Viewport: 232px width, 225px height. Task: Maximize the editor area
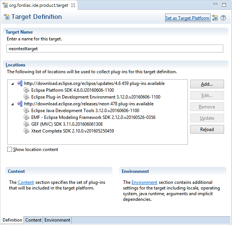pos(224,5)
